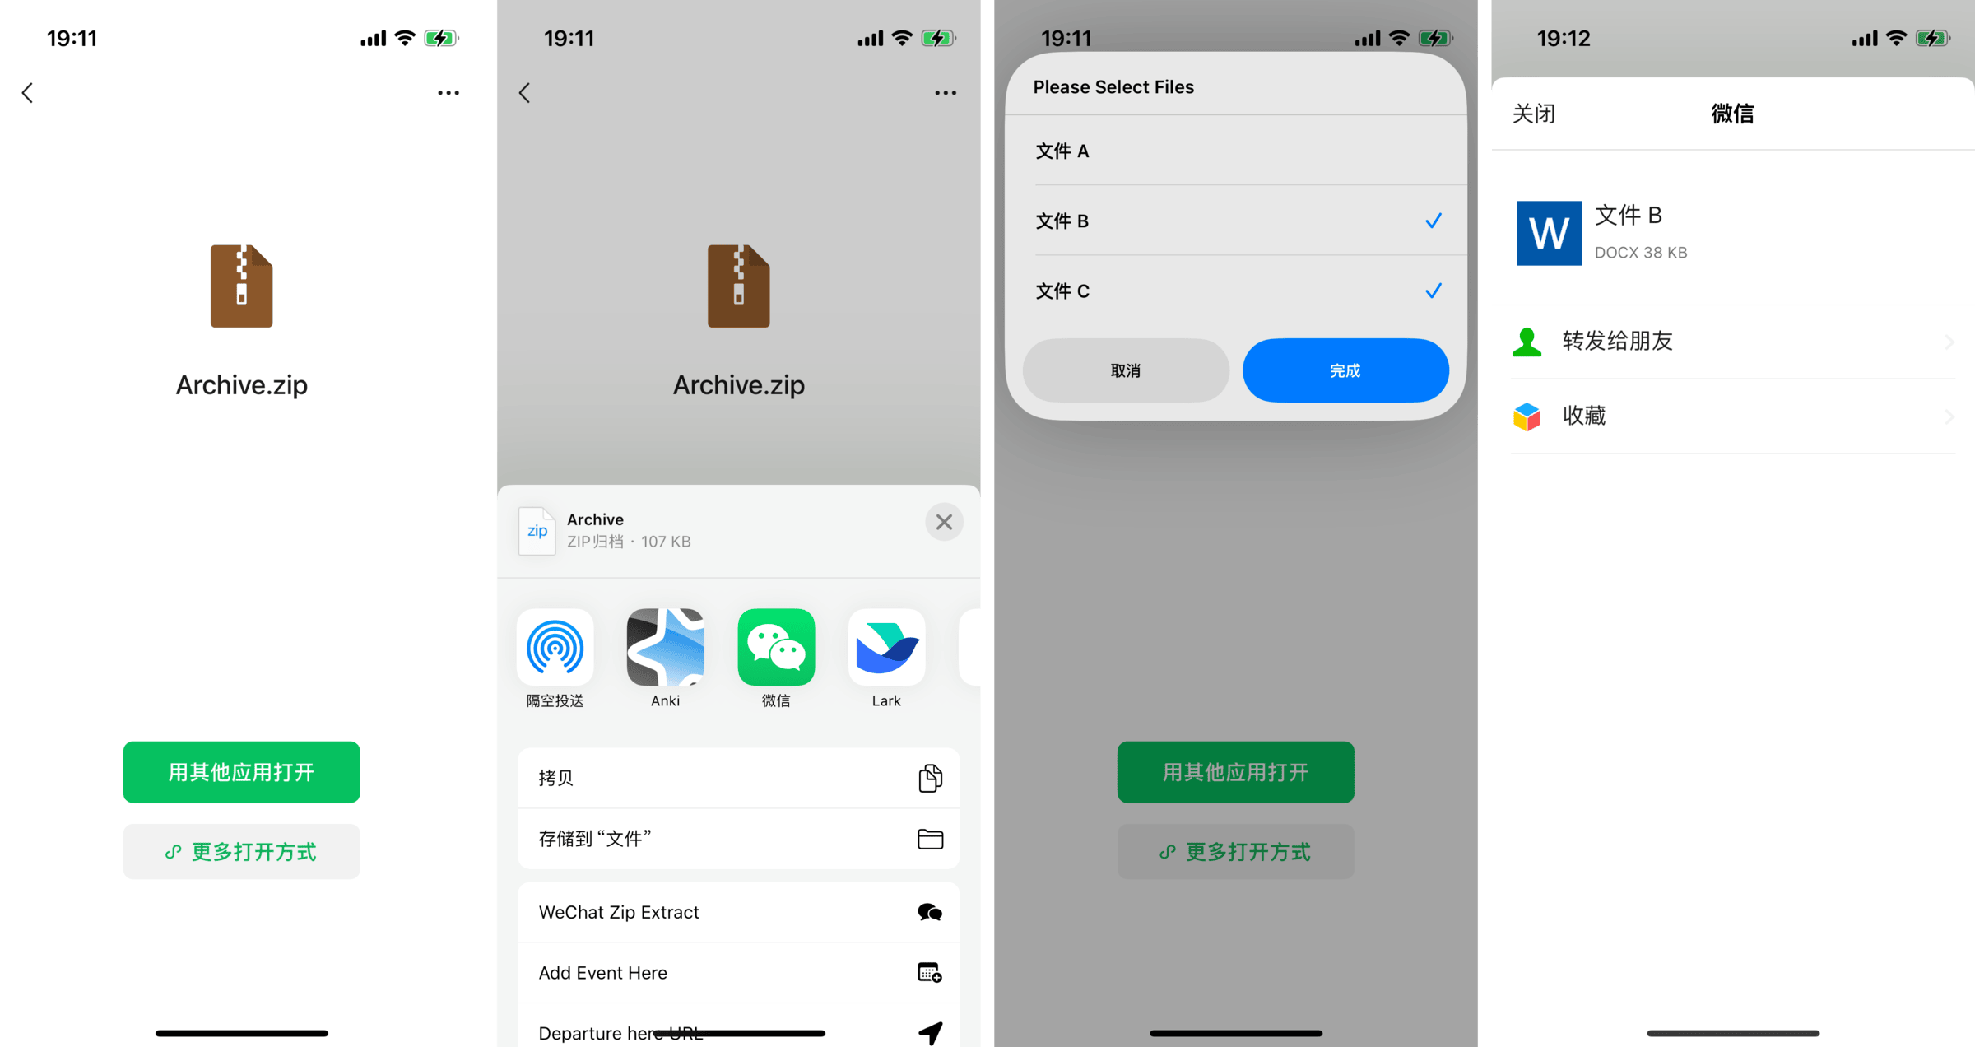Select 文件 C checkbox in file picker
This screenshot has height=1047, width=1975.
(x=1432, y=291)
